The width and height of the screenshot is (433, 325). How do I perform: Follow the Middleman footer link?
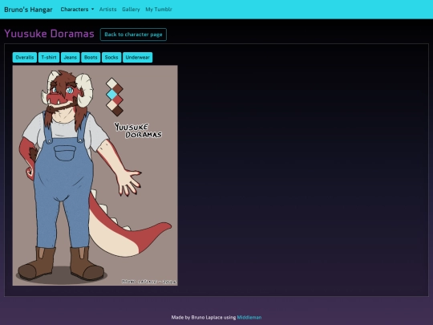249,317
